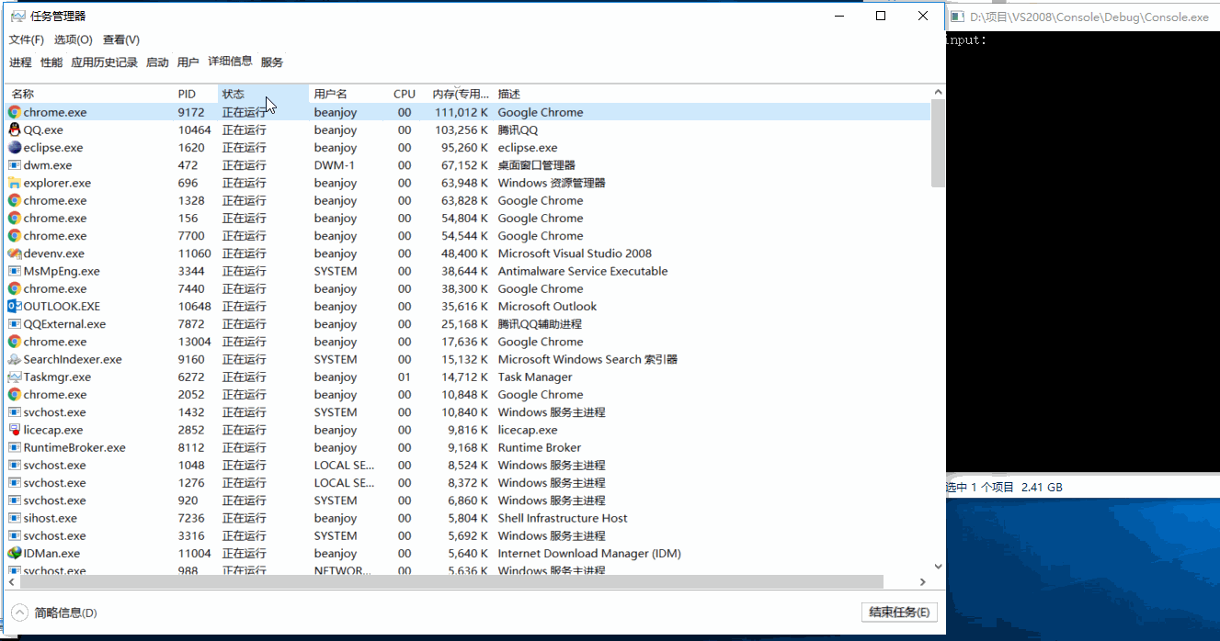This screenshot has width=1220, height=641.
Task: Open the 查看(V) menu
Action: 121,39
